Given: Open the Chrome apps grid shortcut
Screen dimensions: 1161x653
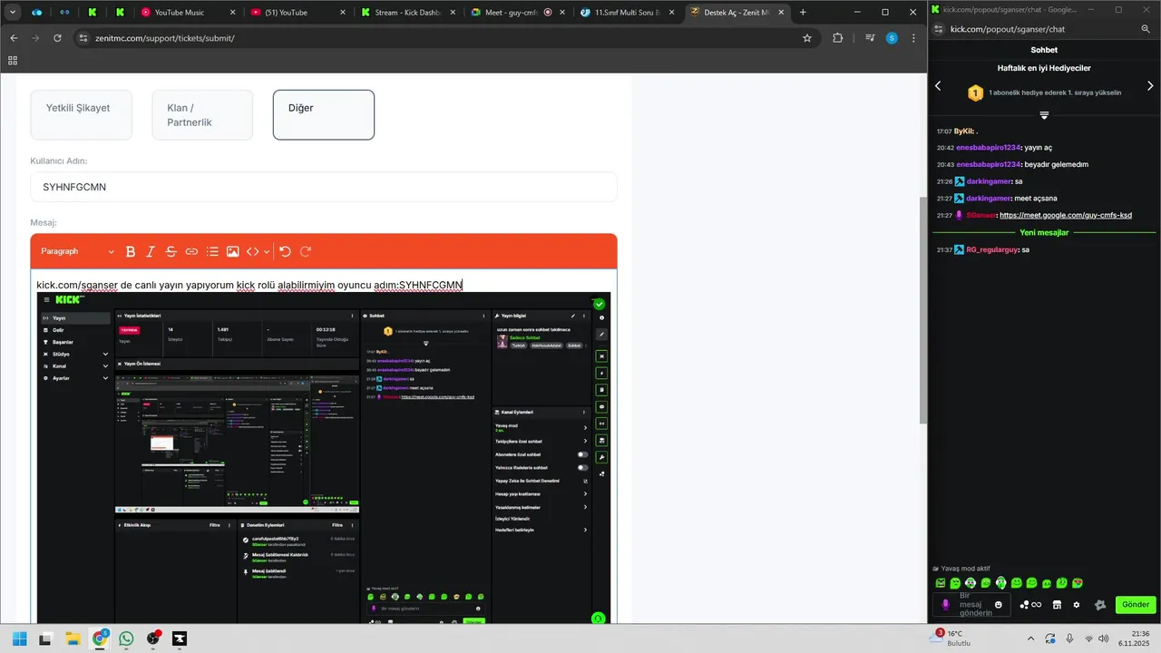Looking at the screenshot, I should click(x=13, y=60).
